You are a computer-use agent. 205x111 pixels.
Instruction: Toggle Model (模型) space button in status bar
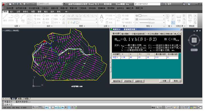153,108
